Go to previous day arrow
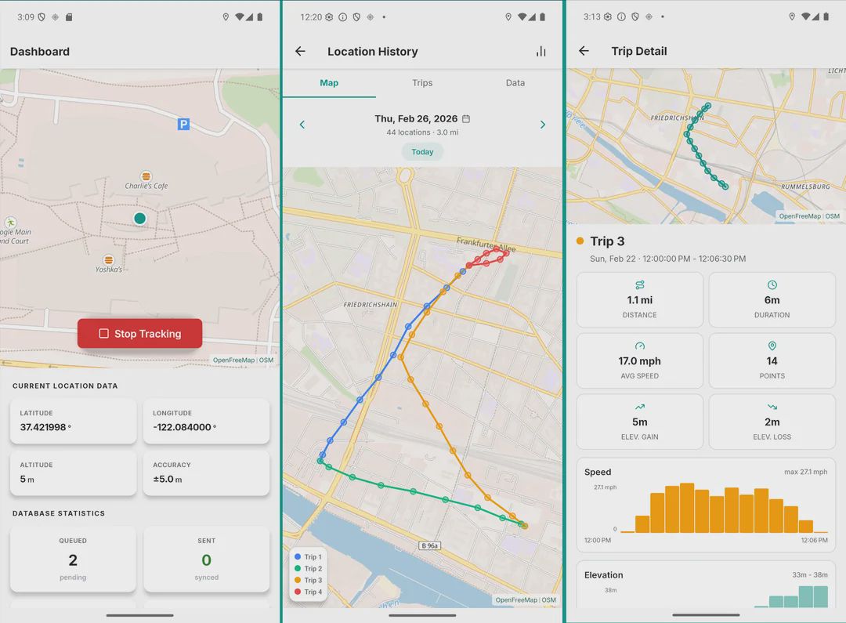Image resolution: width=846 pixels, height=623 pixels. [x=302, y=125]
